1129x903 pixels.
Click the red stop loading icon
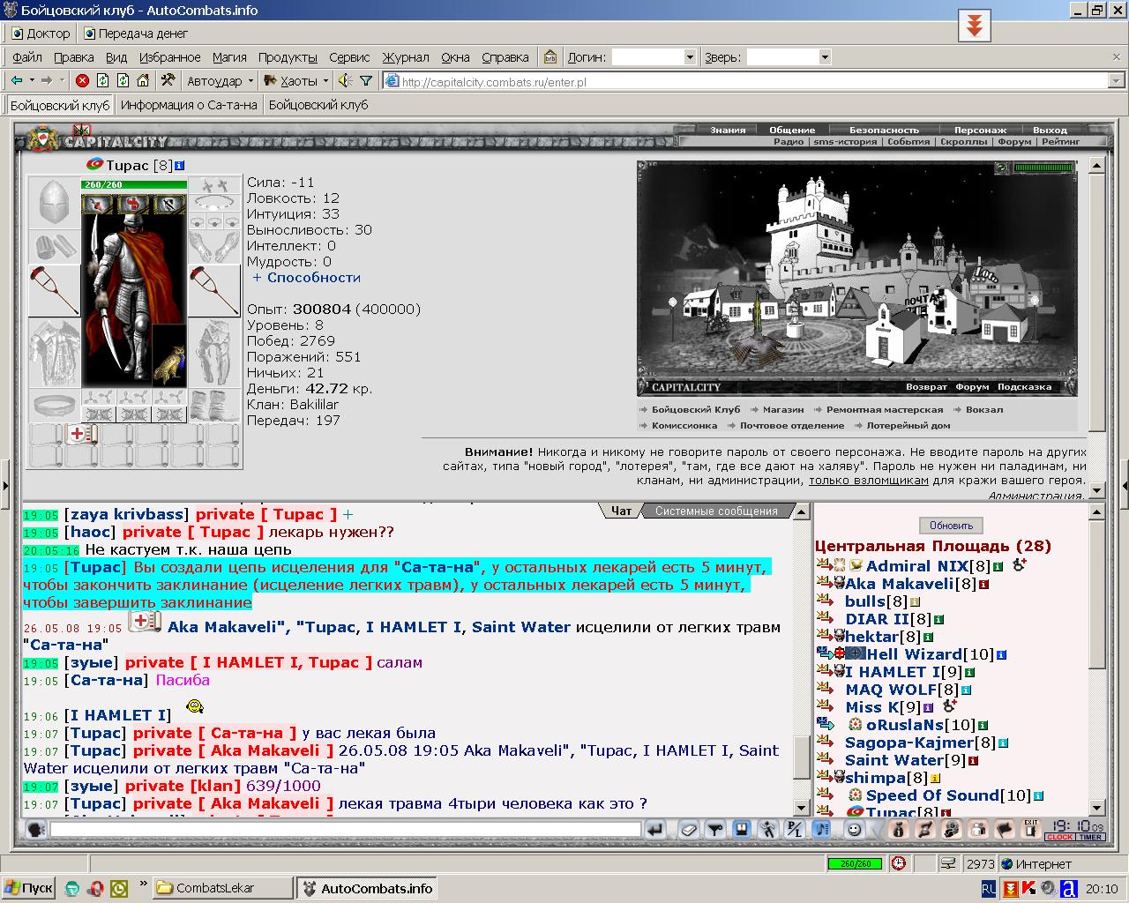click(82, 80)
